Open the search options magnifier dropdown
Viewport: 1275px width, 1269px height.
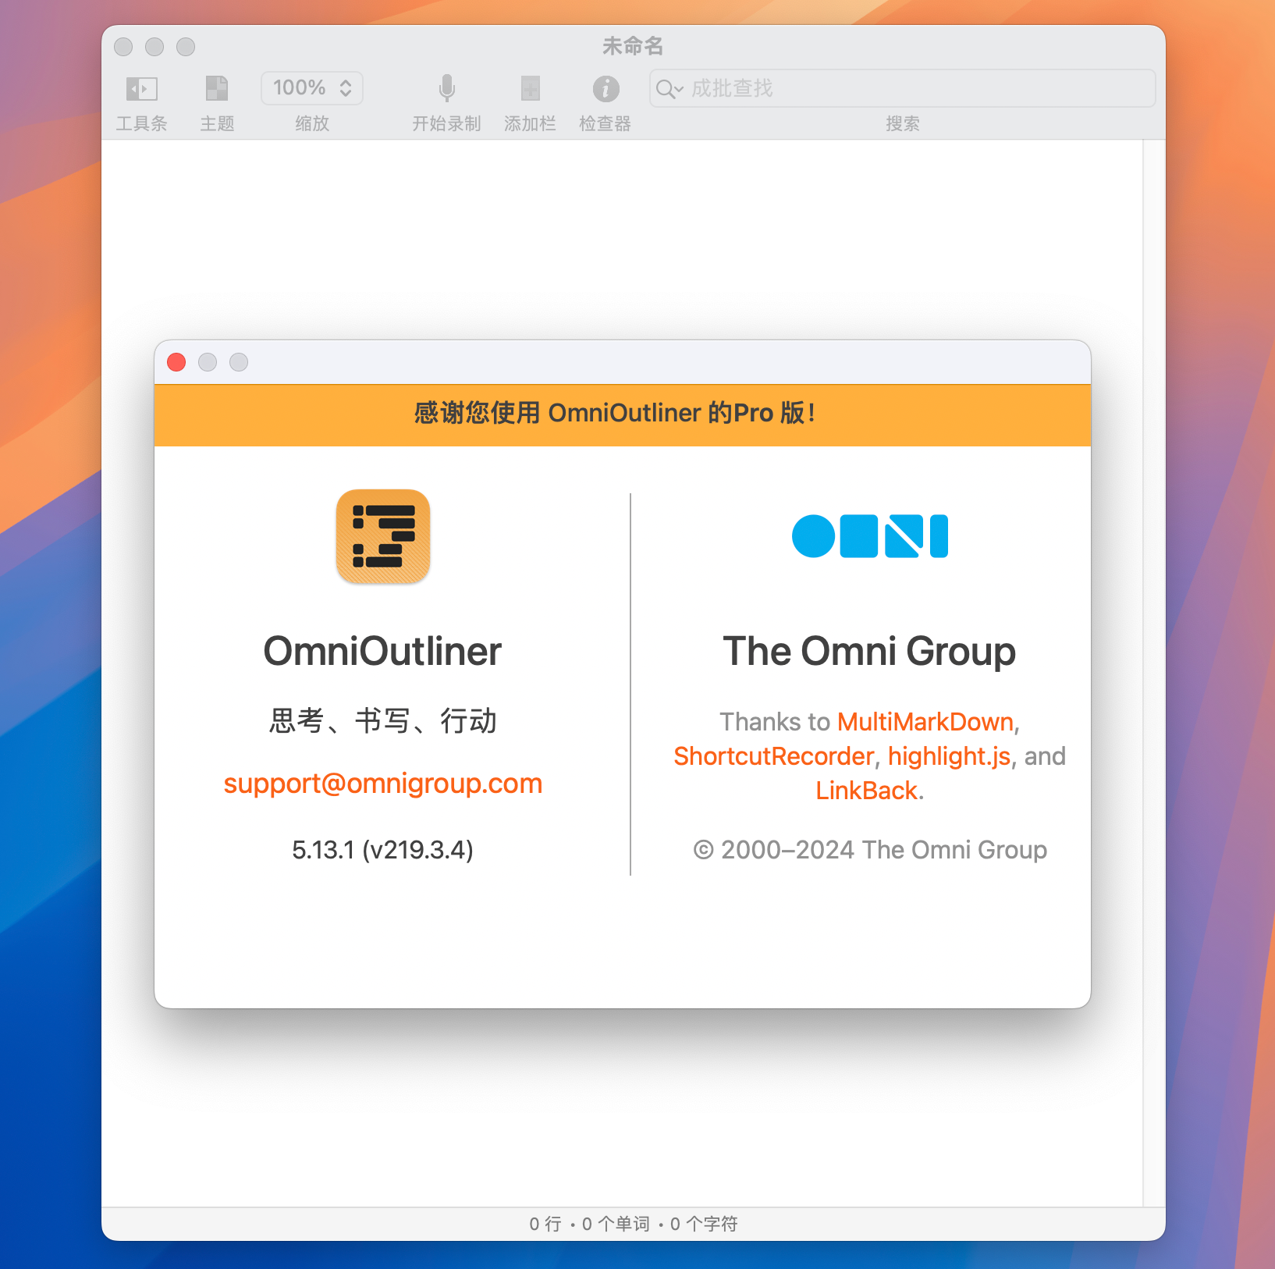click(669, 89)
